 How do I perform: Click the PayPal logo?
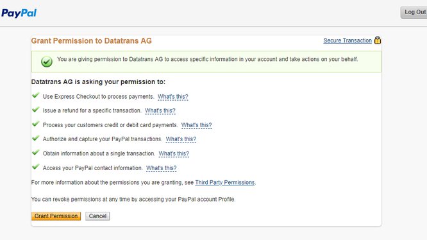click(x=19, y=13)
